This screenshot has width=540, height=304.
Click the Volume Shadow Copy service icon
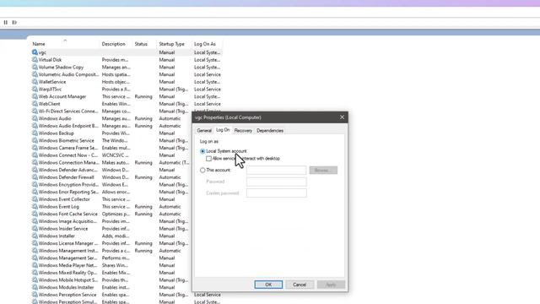tap(35, 68)
